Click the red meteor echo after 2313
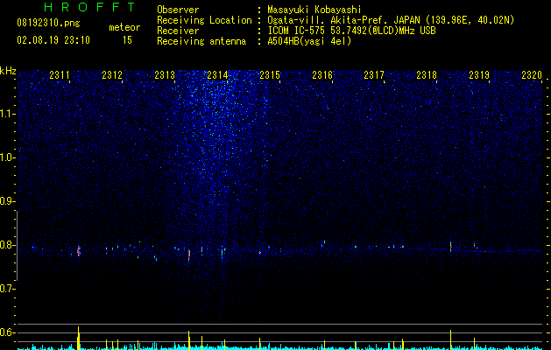The width and height of the screenshot is (551, 350). point(189,255)
